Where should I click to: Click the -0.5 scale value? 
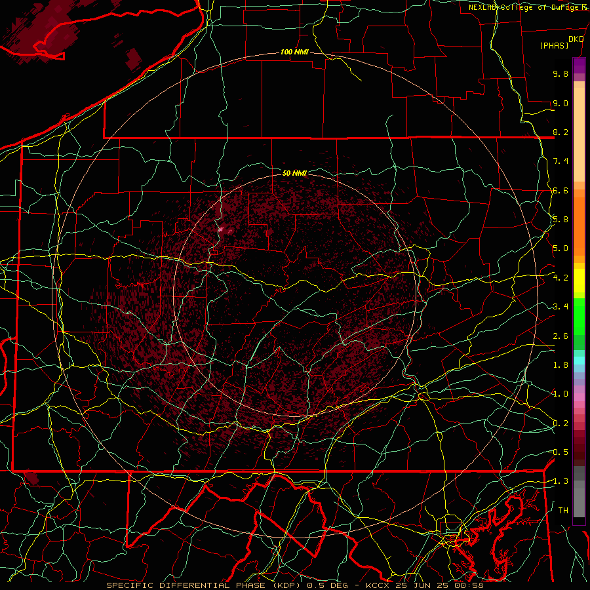pyautogui.click(x=559, y=452)
